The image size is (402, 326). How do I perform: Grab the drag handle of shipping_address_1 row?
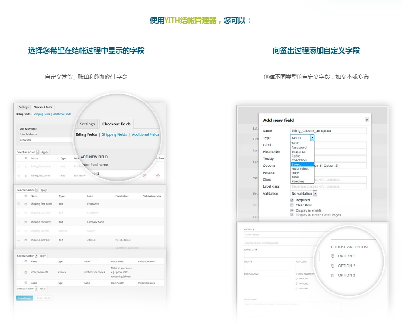(x=18, y=240)
